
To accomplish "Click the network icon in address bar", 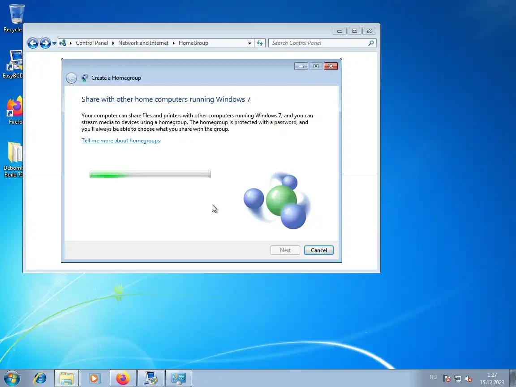I will [63, 43].
